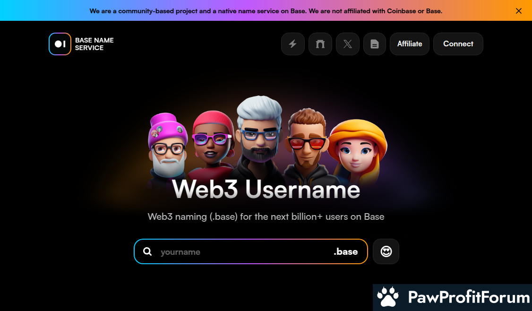
Task: Click the PawProfitForum watermark text
Action: click(468, 297)
